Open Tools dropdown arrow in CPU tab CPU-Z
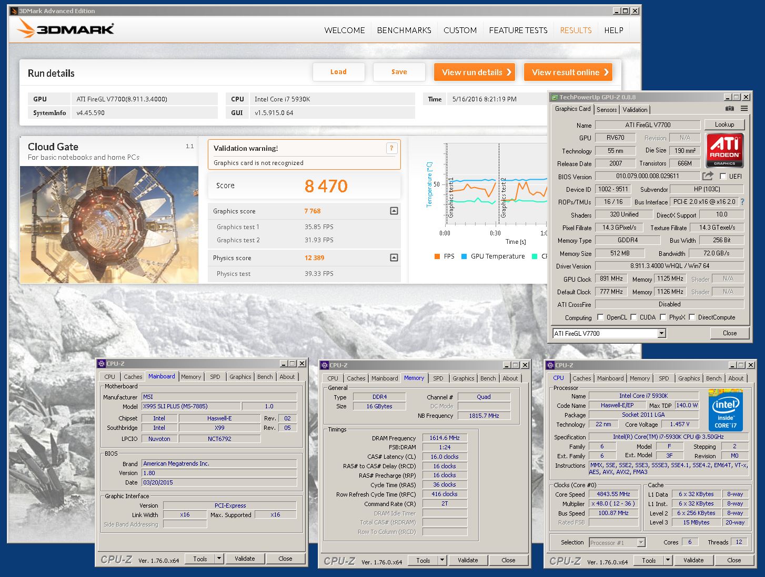765x577 pixels. coord(668,560)
